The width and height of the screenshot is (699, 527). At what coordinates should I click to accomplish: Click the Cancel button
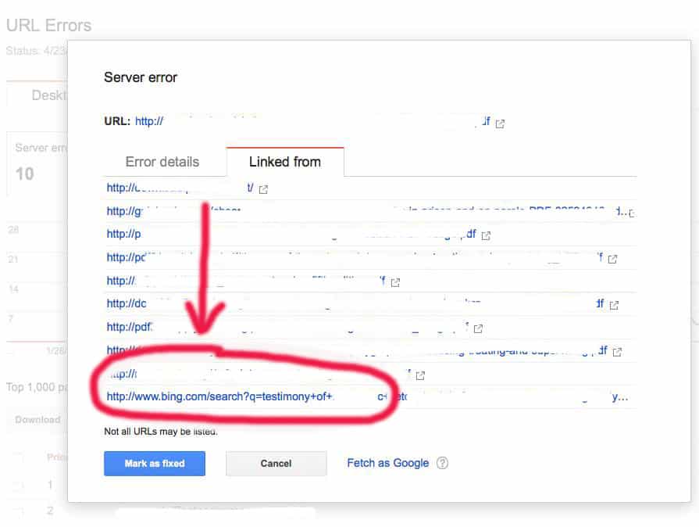tap(276, 464)
